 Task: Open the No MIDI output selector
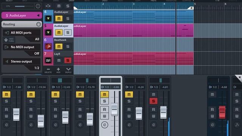coord(22,47)
